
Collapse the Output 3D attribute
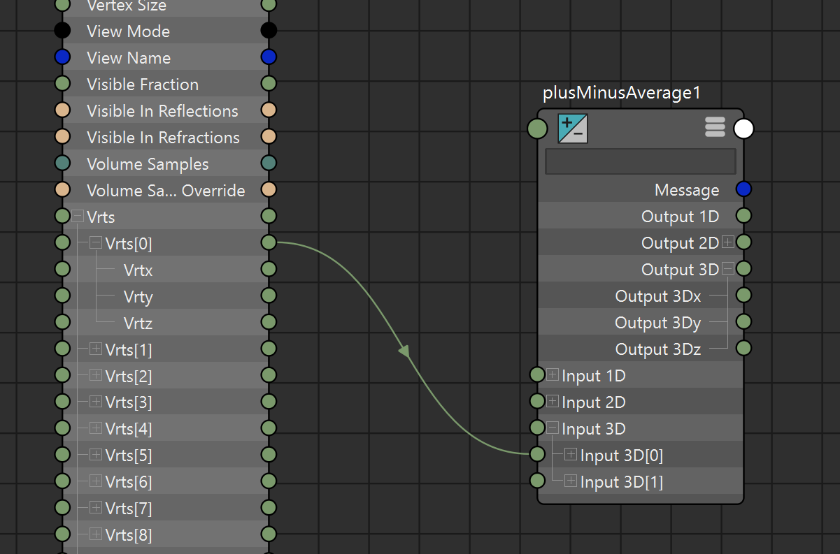click(x=727, y=269)
